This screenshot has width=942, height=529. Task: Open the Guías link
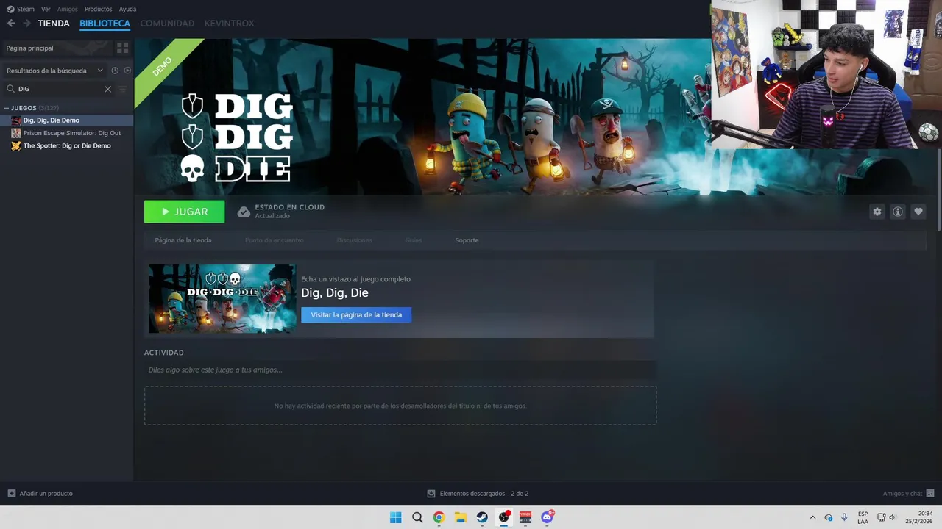coord(413,240)
